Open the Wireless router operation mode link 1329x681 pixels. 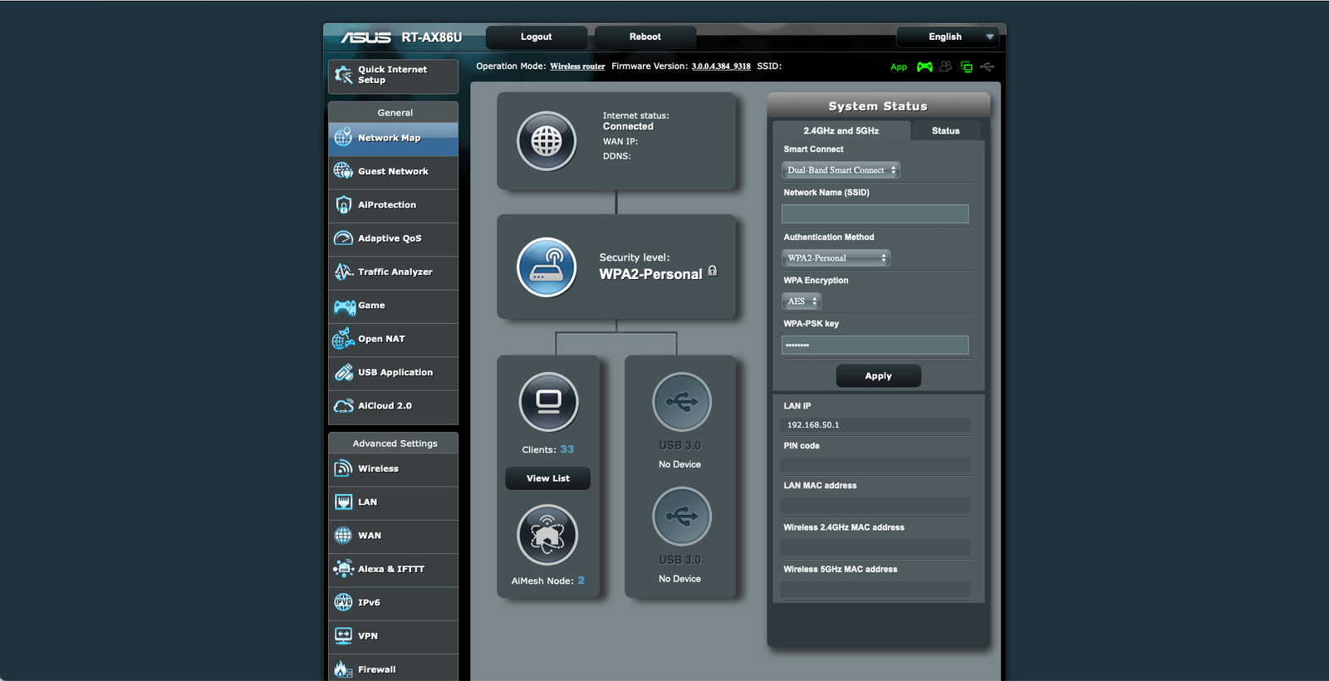pos(577,66)
